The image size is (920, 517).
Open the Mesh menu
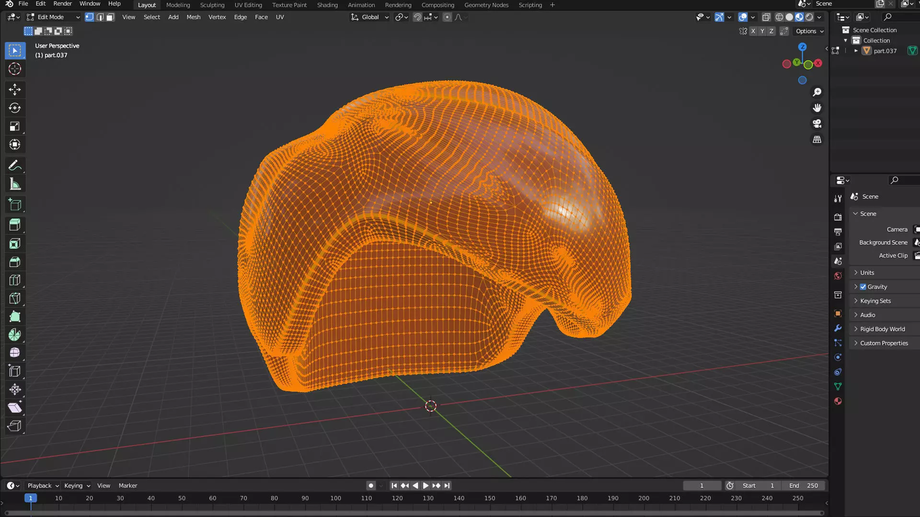click(x=193, y=17)
